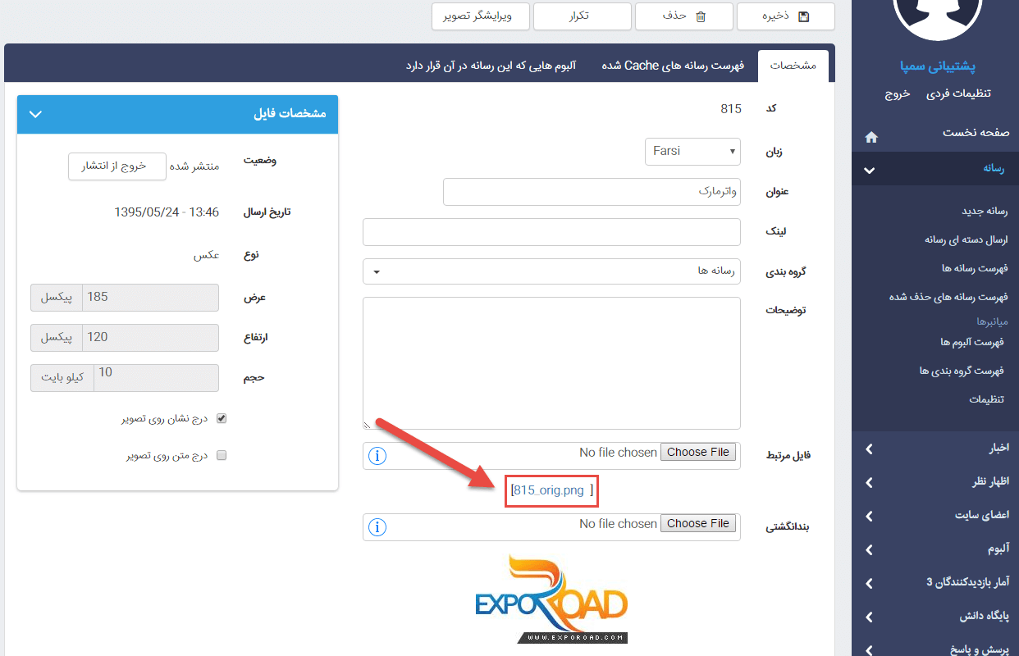Open the 815_orig.png file link
This screenshot has height=656, width=1019.
coord(548,490)
